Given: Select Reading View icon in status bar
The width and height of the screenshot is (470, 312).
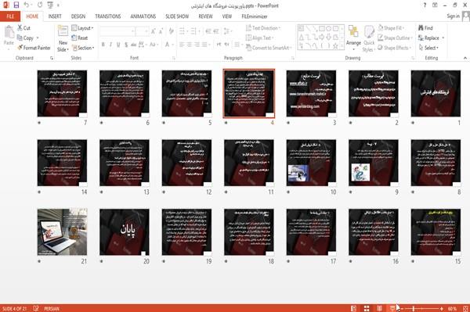Looking at the screenshot, I should (379, 308).
